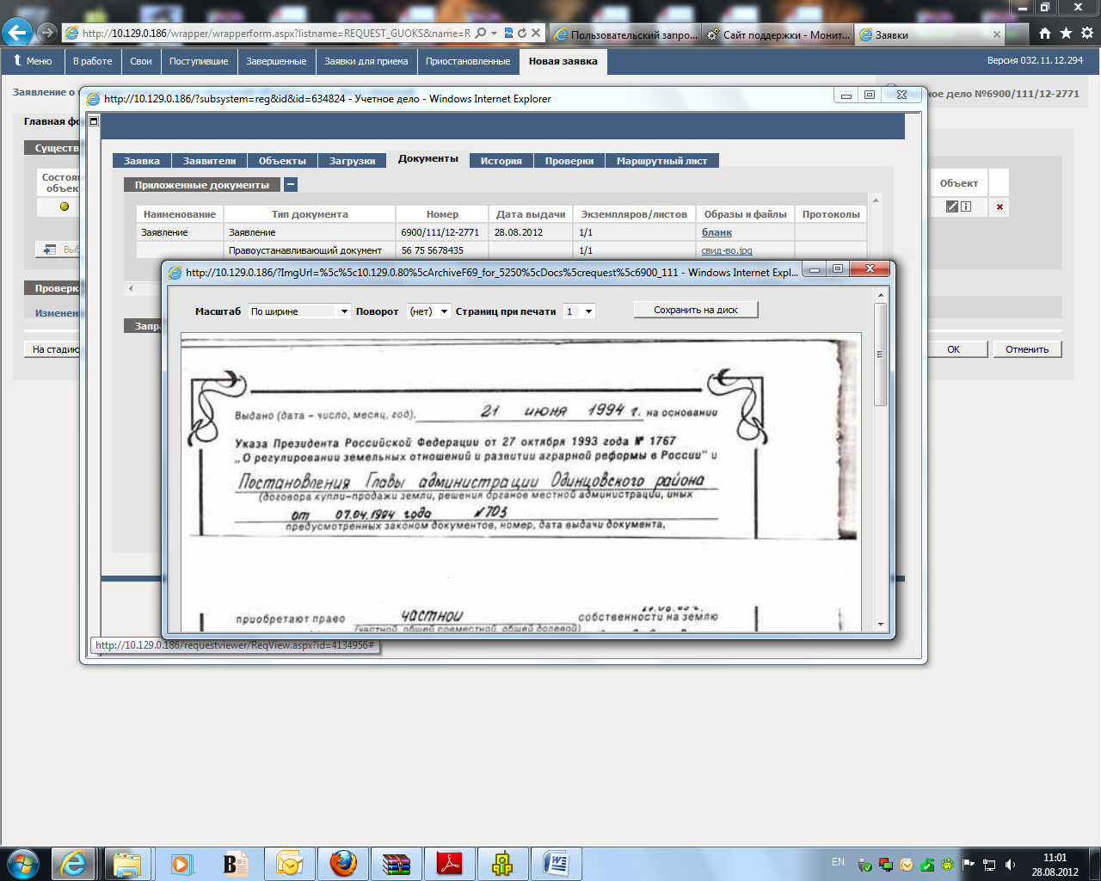Open the В работе menu item

93,61
